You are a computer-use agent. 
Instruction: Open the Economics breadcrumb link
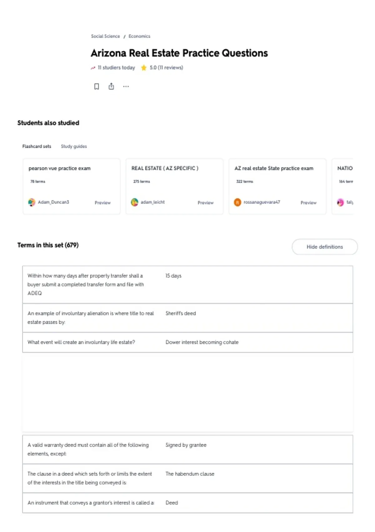pos(139,36)
